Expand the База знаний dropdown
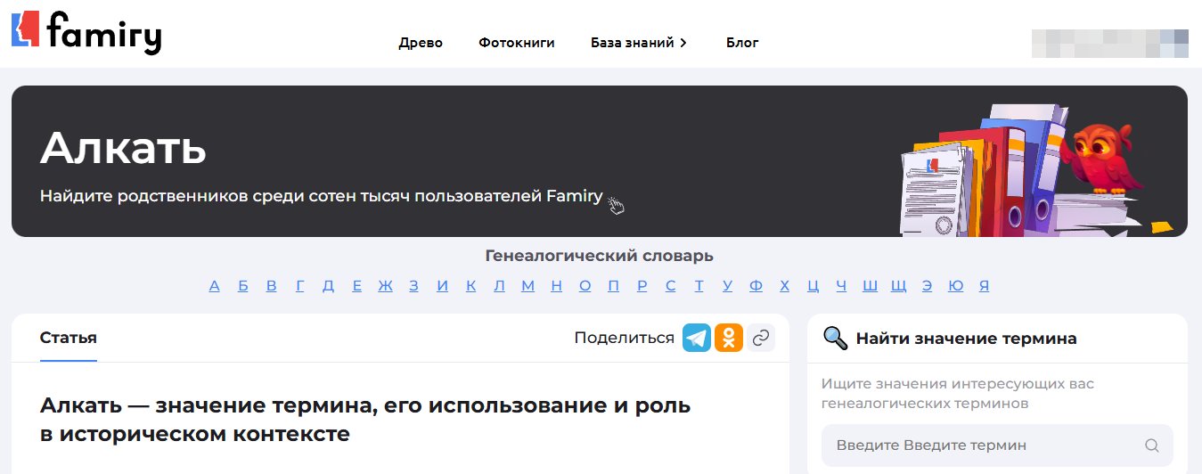 tap(639, 42)
